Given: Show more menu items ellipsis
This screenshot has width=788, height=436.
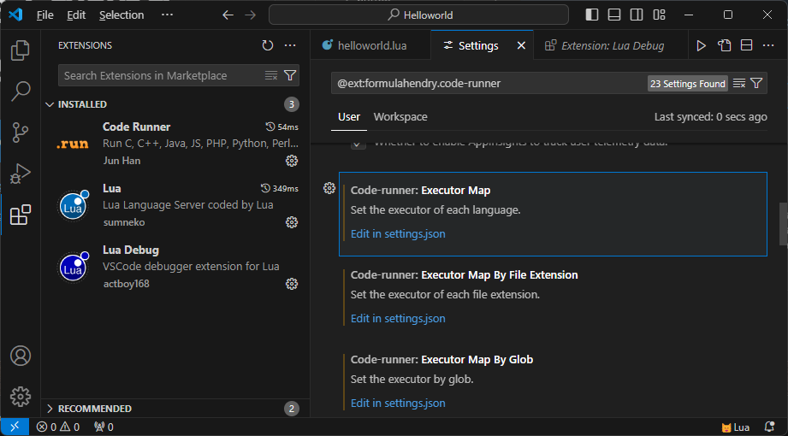Looking at the screenshot, I should point(167,15).
